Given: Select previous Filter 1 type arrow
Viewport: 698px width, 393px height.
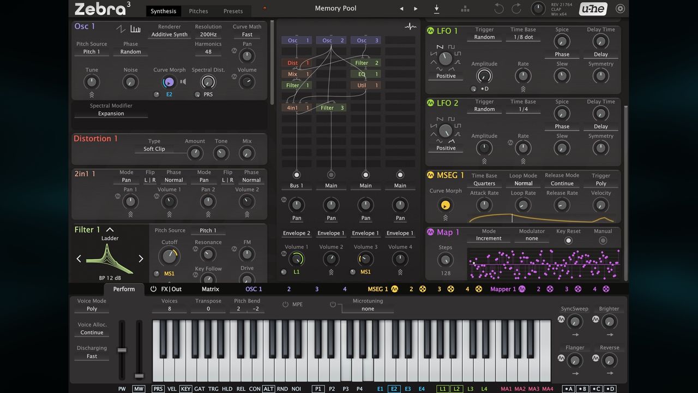Looking at the screenshot, I should point(79,259).
